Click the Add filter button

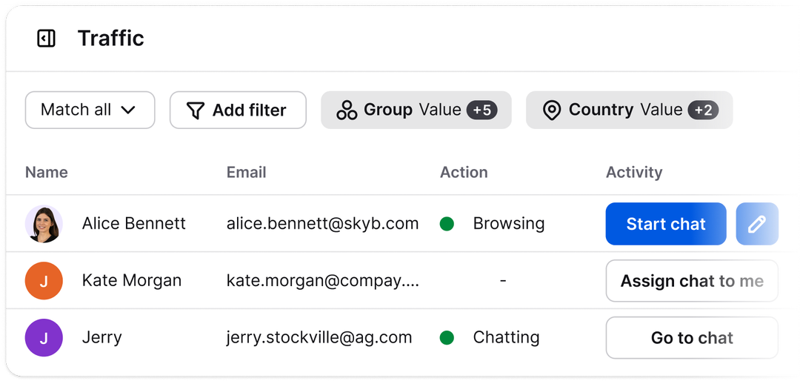(x=238, y=110)
